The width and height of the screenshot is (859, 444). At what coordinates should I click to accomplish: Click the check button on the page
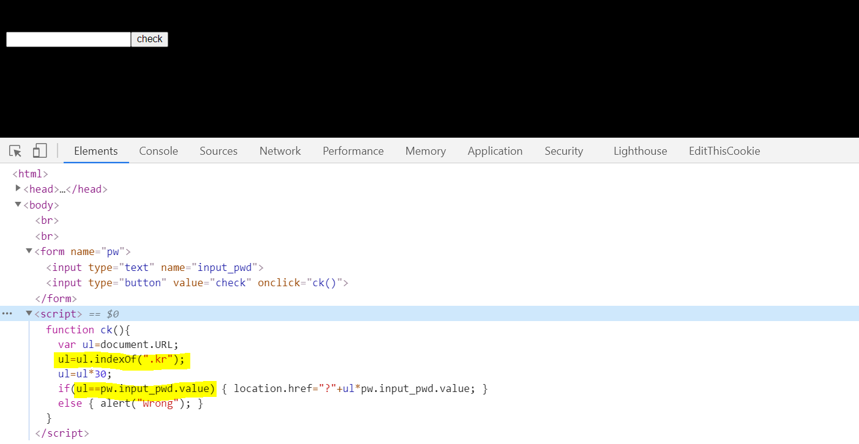coord(149,39)
